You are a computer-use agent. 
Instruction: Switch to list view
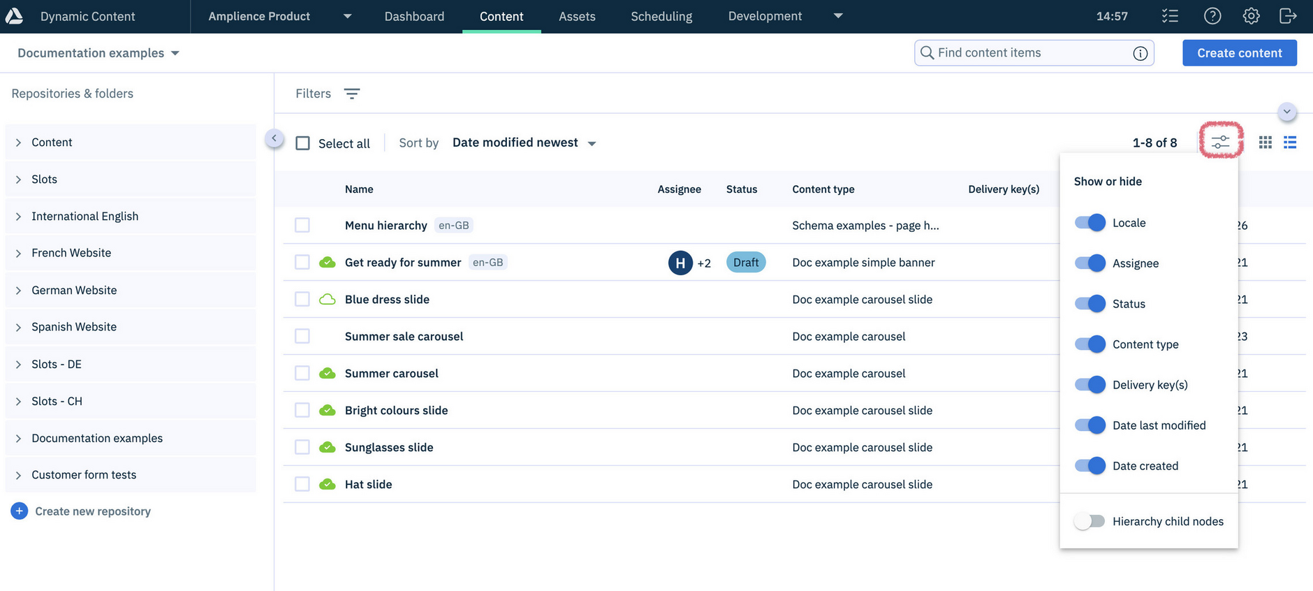pos(1290,143)
